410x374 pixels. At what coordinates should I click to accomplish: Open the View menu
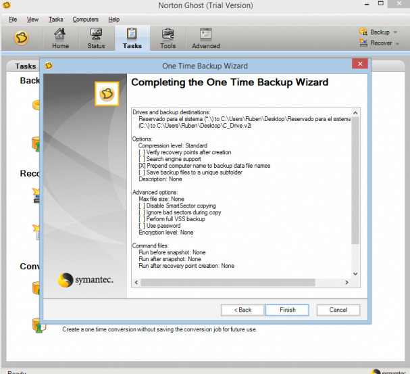pyautogui.click(x=32, y=20)
